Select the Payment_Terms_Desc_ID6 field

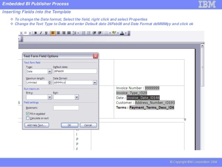(x=152, y=107)
